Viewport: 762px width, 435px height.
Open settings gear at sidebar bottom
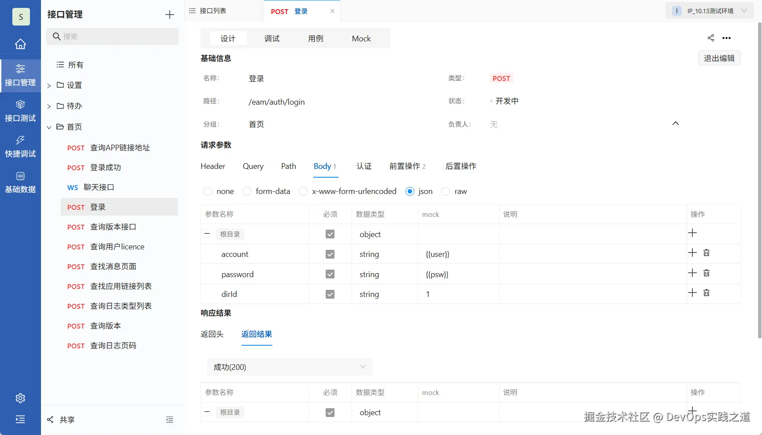(x=20, y=398)
